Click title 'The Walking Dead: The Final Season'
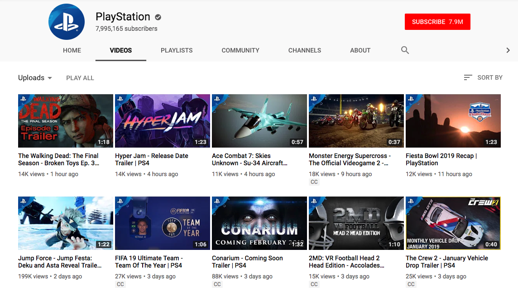 coord(58,159)
